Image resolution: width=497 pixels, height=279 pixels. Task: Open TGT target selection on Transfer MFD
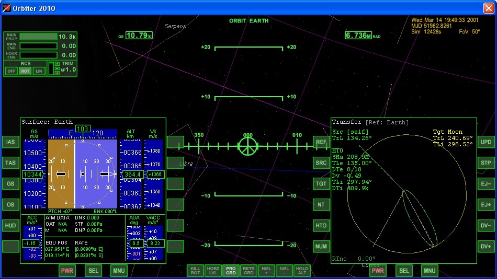321,184
